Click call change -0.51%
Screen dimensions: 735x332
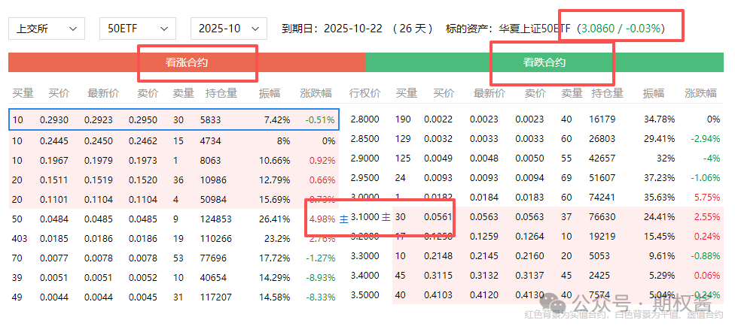click(x=321, y=121)
